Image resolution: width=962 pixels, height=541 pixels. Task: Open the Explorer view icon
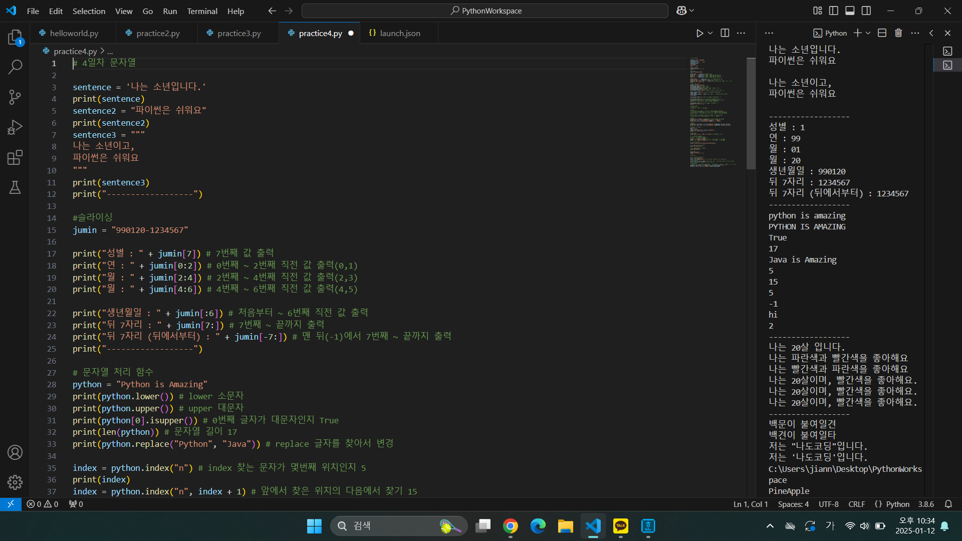pos(15,37)
